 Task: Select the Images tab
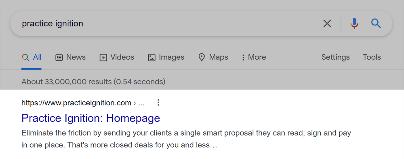166,57
